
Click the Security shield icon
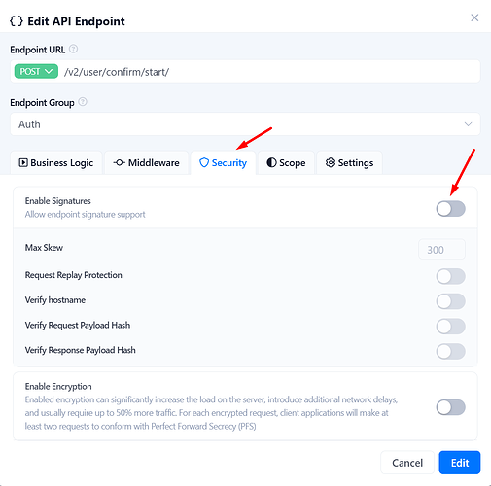click(x=204, y=162)
